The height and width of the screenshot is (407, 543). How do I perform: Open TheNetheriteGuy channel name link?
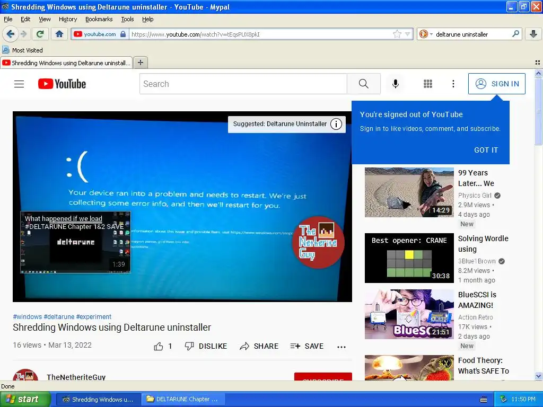coord(76,377)
